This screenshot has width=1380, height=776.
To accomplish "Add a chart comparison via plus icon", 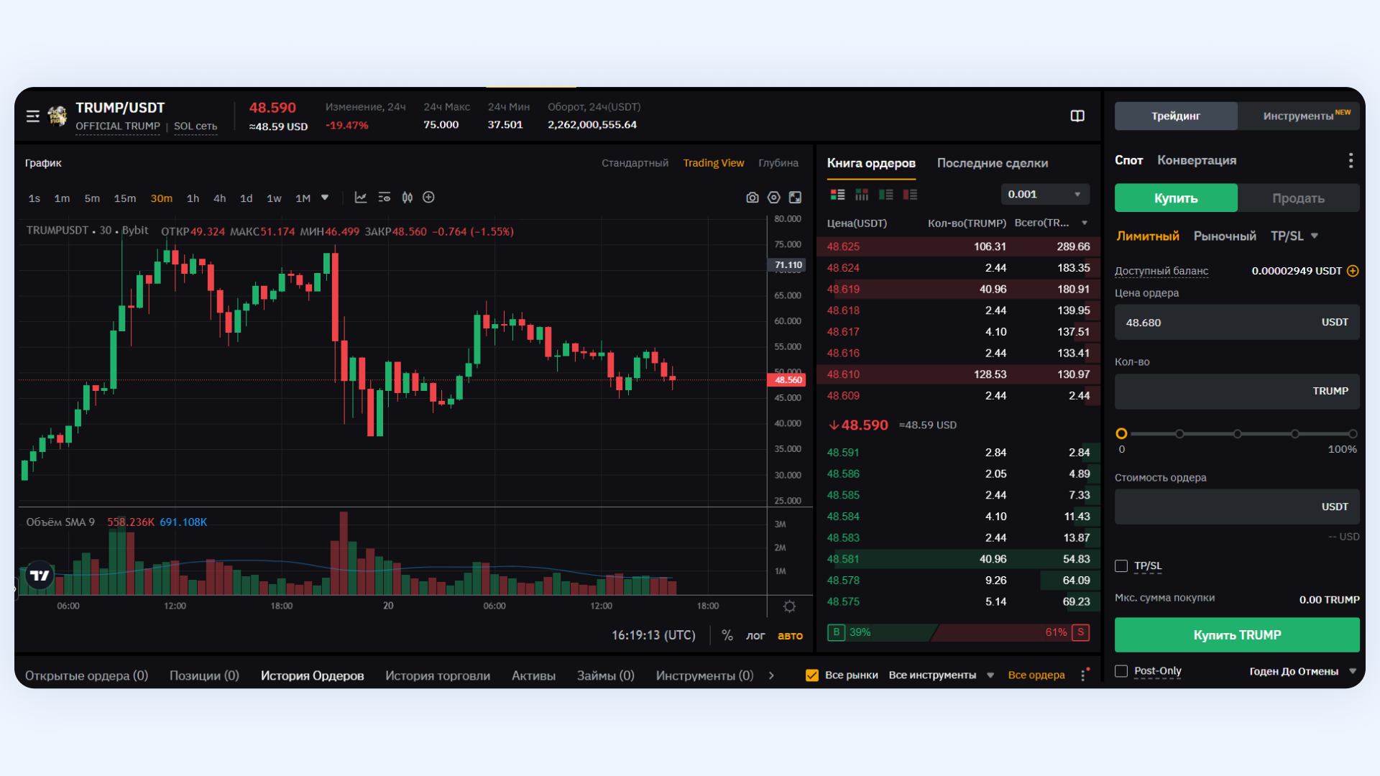I will pyautogui.click(x=429, y=198).
